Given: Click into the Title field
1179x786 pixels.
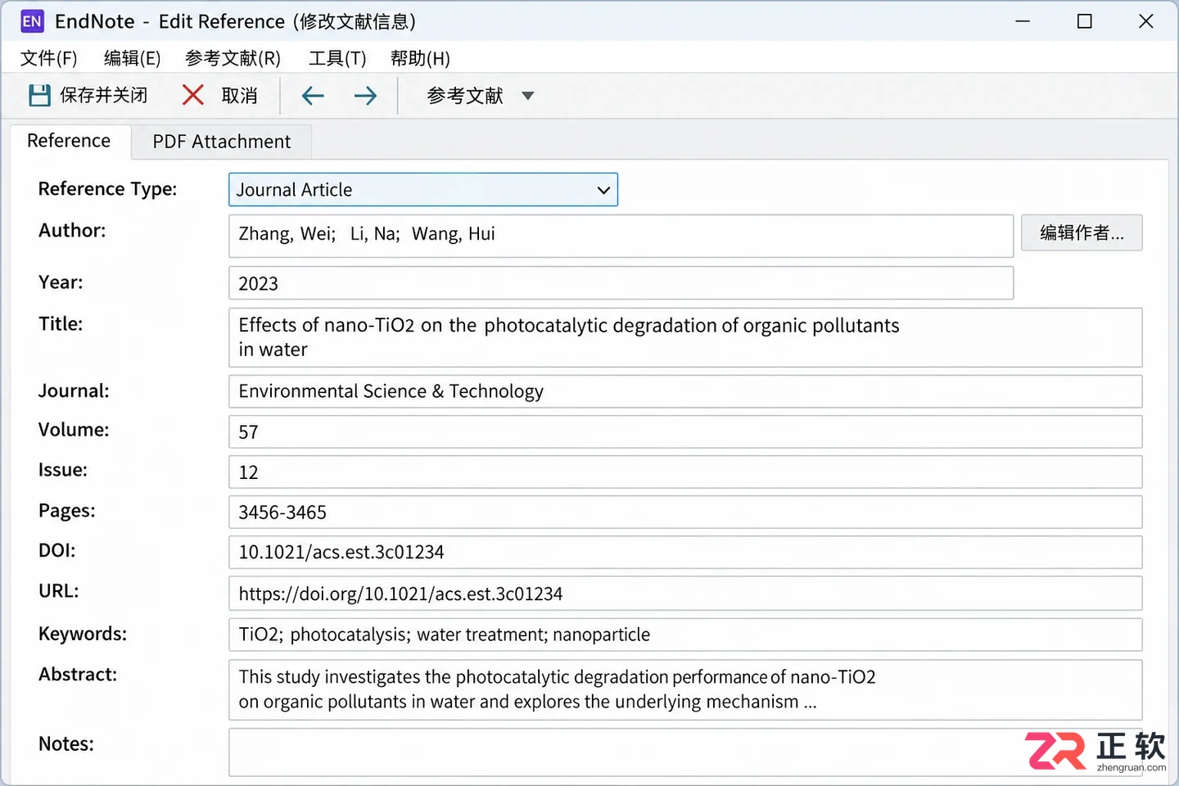Looking at the screenshot, I should click(685, 337).
